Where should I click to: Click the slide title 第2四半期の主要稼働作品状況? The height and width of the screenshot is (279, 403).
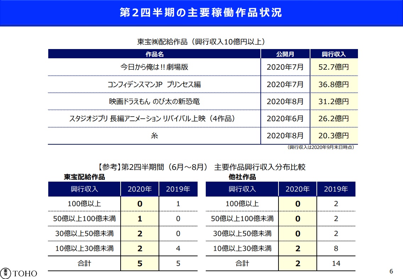click(x=201, y=12)
